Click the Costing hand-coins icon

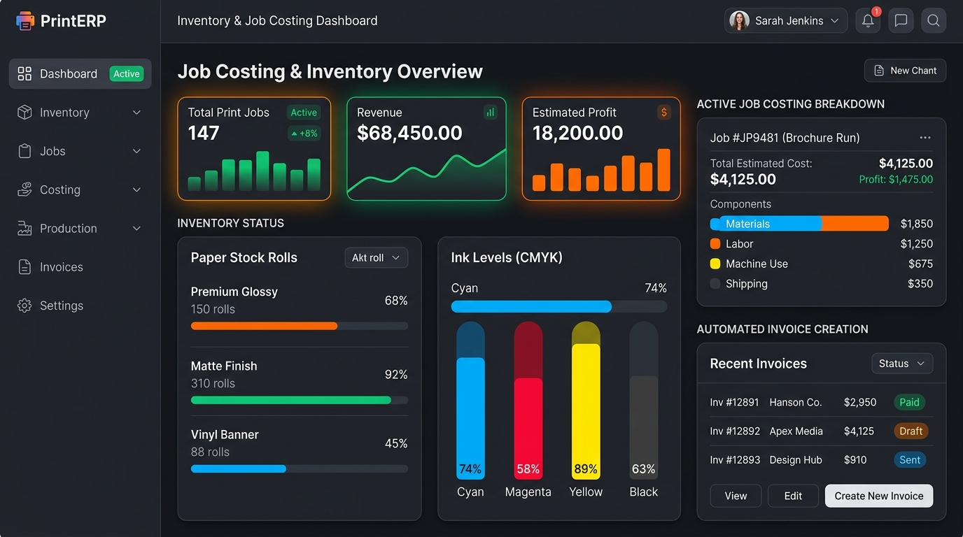24,189
